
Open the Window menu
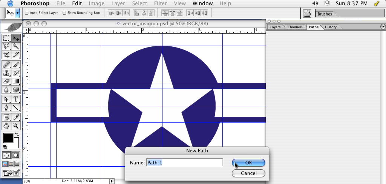pos(202,3)
